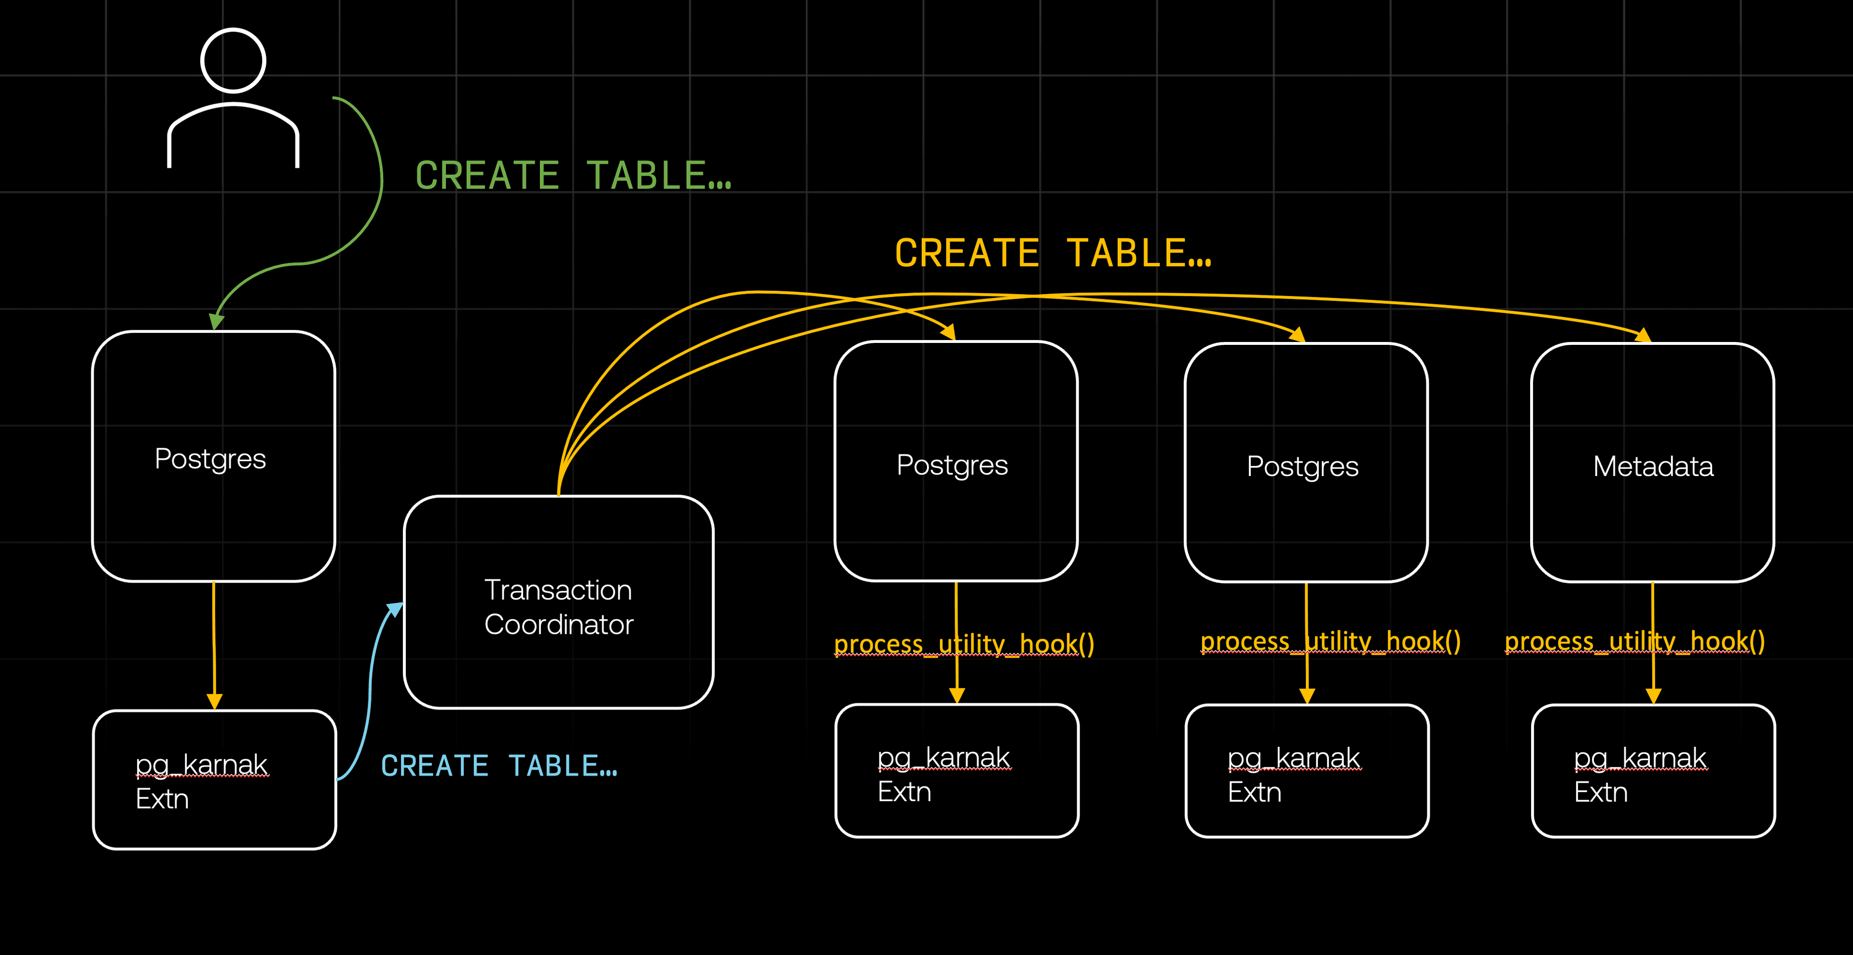Click green arrowhead above leftmost Postgres
1853x955 pixels.
point(216,321)
